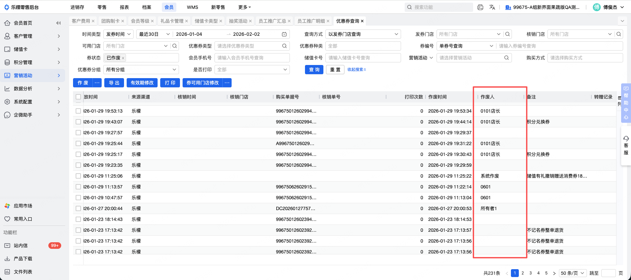Switch to the 礼品卡管理 tab

(172, 21)
